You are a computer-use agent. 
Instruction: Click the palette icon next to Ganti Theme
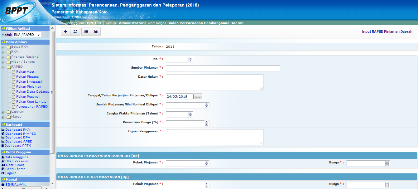(x=3, y=169)
